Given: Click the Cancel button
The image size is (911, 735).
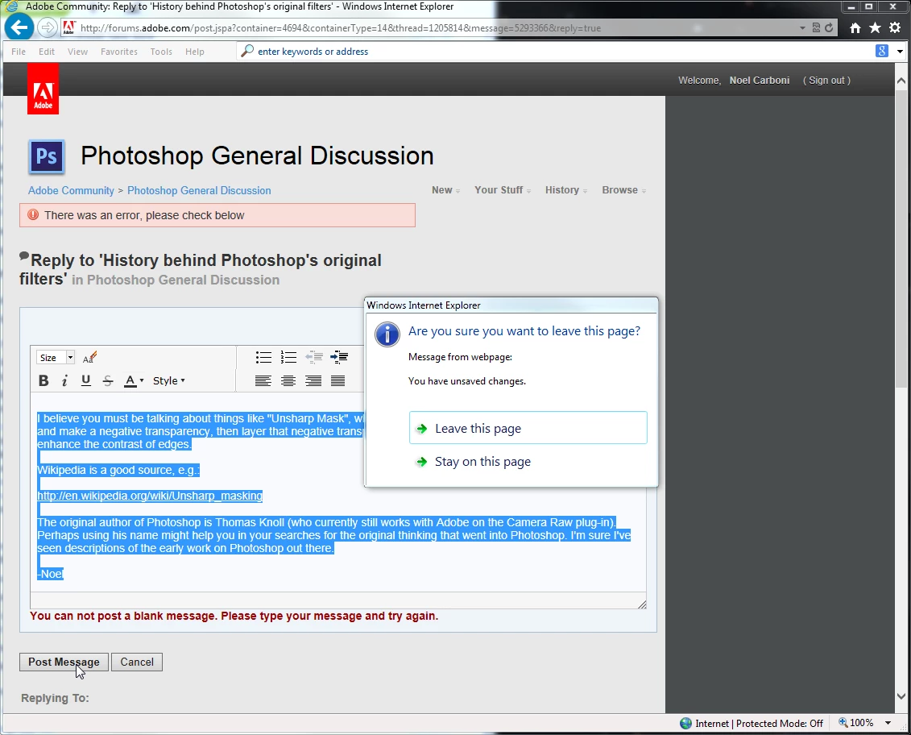Looking at the screenshot, I should pyautogui.click(x=137, y=662).
